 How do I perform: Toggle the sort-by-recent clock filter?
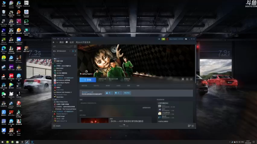click(x=73, y=51)
